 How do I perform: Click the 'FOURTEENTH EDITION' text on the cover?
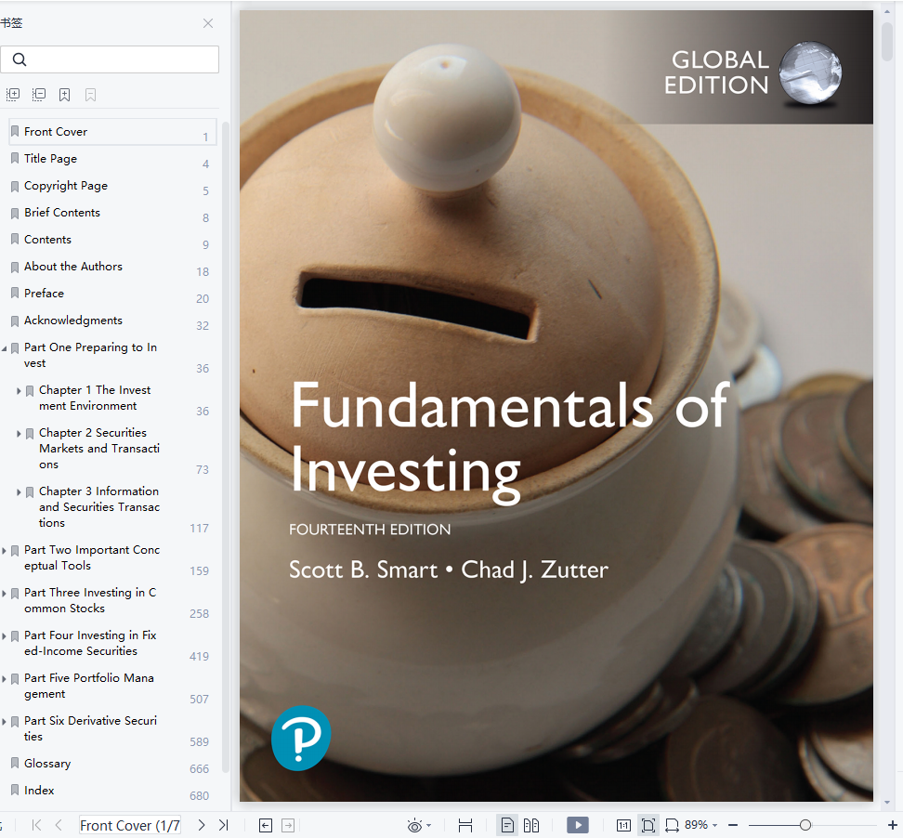pos(370,530)
